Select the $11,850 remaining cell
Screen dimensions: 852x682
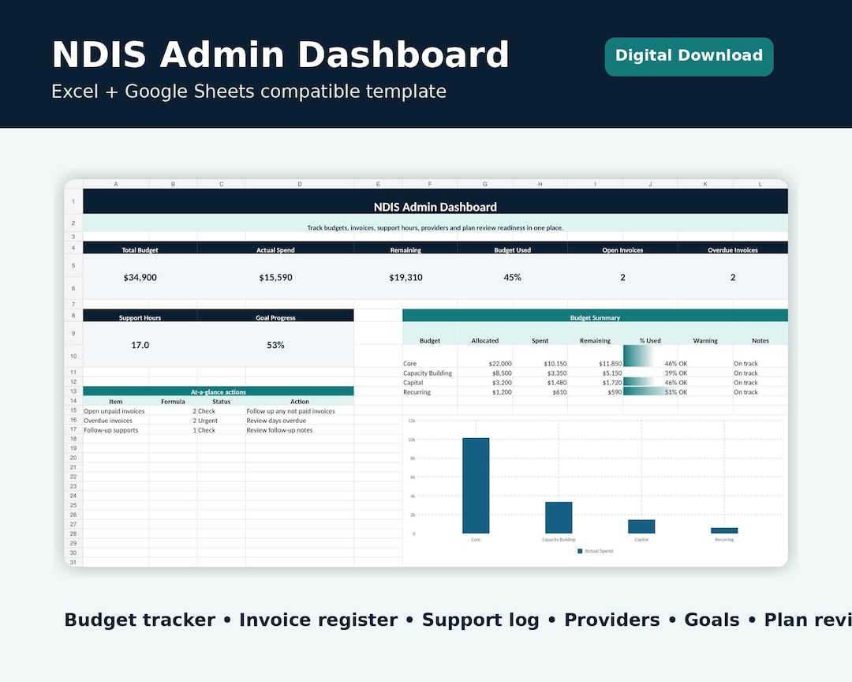click(x=595, y=356)
